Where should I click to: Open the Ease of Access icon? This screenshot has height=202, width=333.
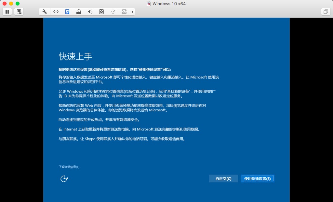click(x=64, y=179)
